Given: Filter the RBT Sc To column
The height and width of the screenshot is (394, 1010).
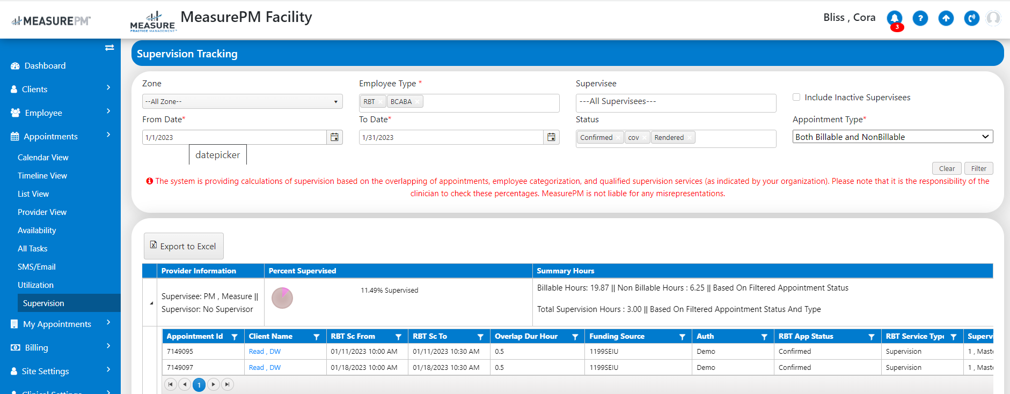Looking at the screenshot, I should coord(481,337).
